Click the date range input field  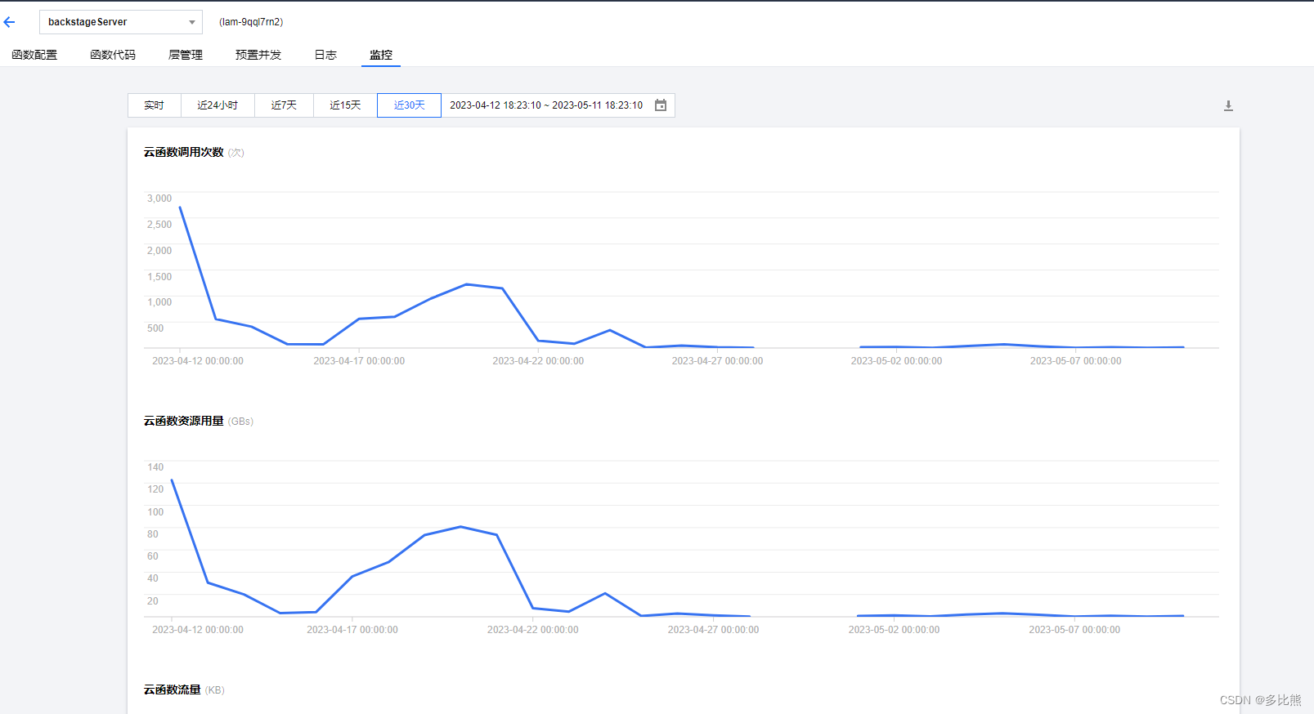coord(558,105)
